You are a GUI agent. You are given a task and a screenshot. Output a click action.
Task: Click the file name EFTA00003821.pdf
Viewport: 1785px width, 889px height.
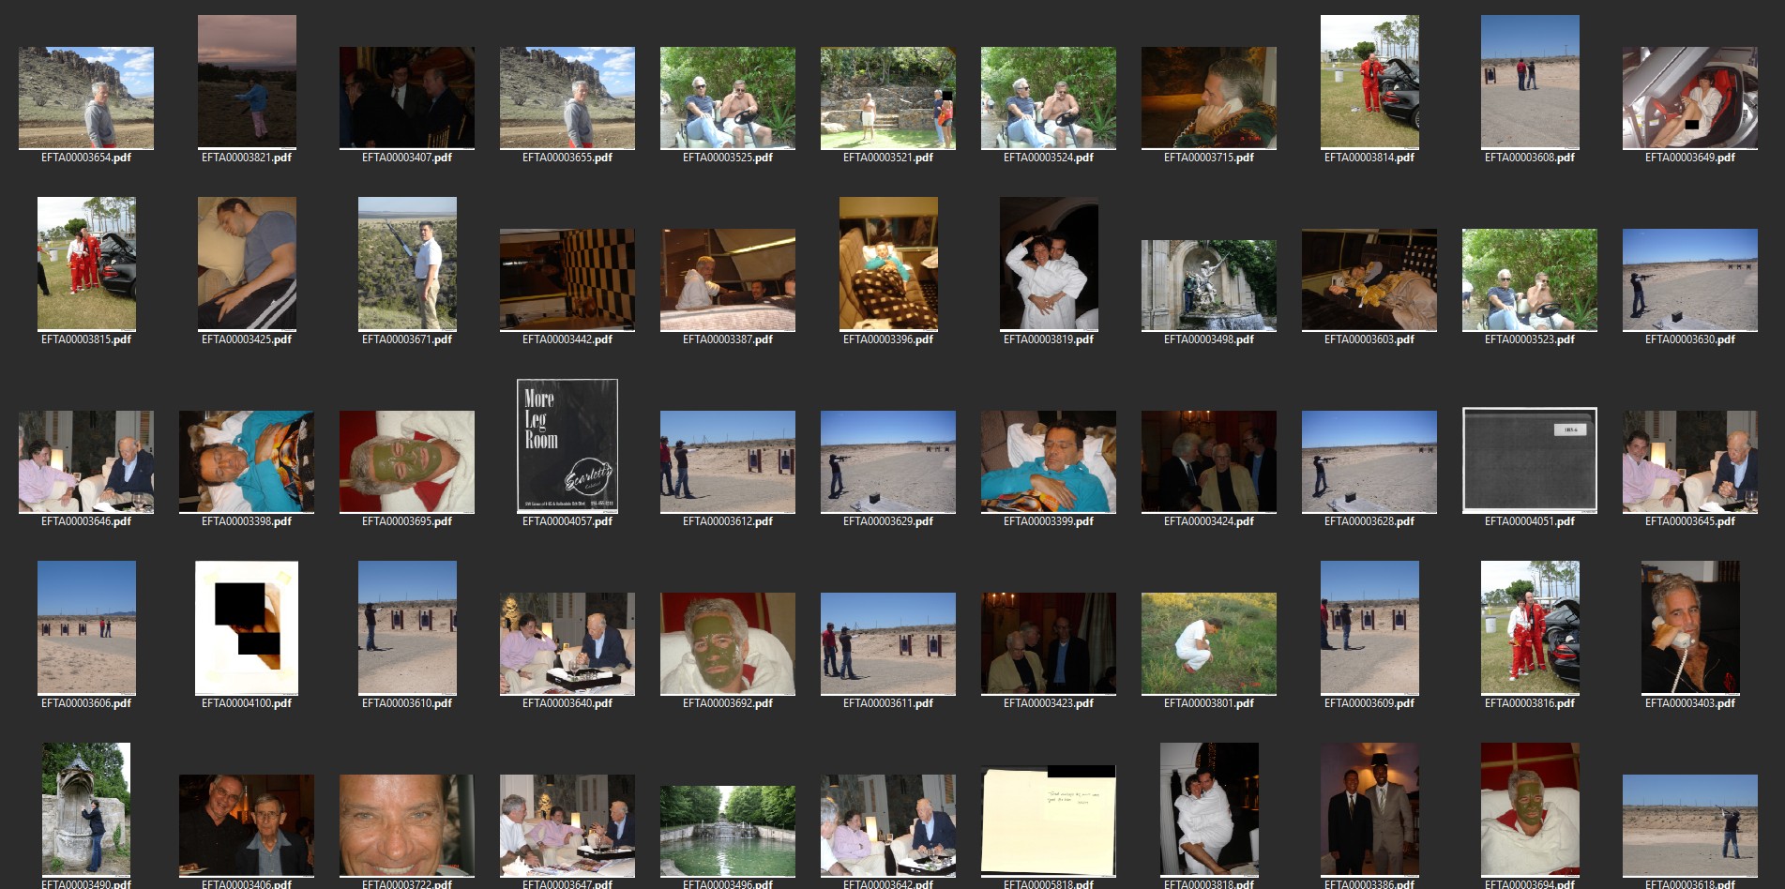[x=247, y=158]
